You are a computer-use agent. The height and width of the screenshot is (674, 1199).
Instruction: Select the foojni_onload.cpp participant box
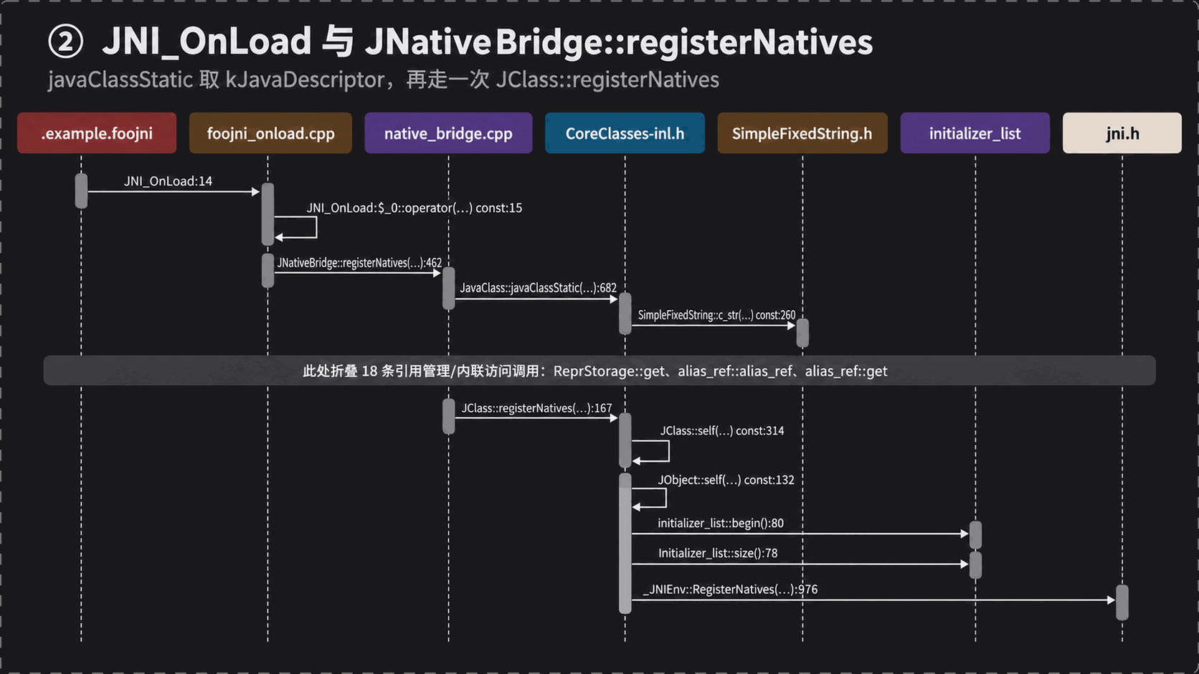pyautogui.click(x=270, y=133)
